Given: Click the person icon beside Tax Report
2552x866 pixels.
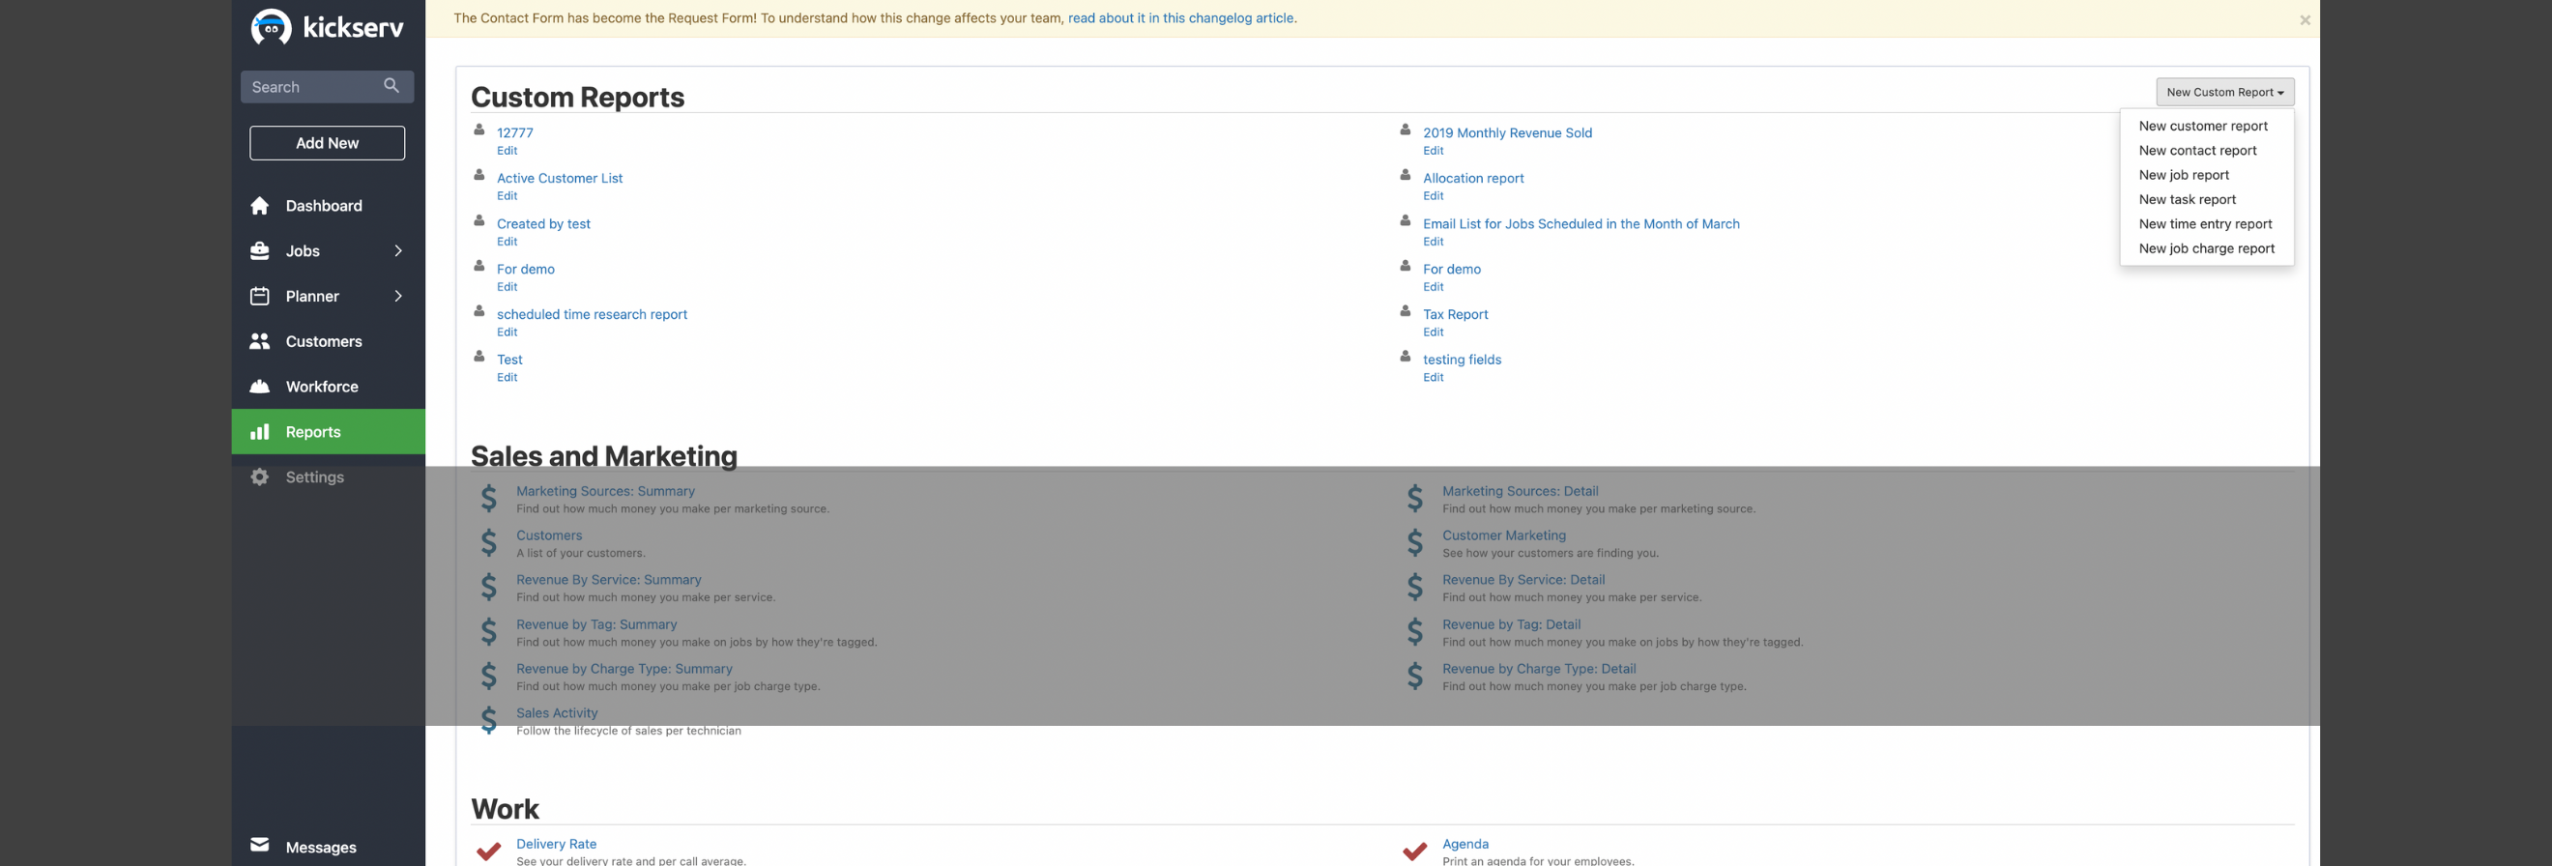Looking at the screenshot, I should pos(1405,311).
